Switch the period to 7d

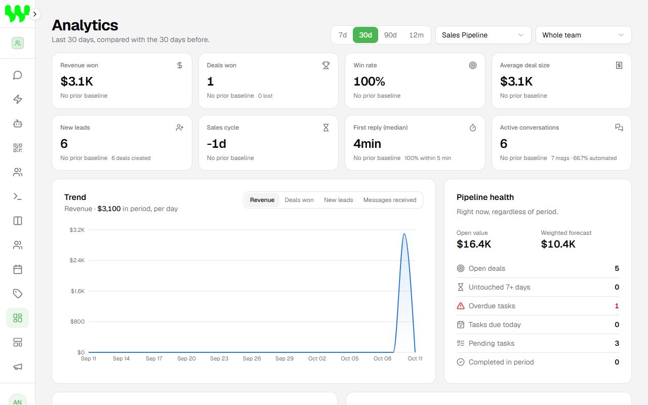coord(343,35)
